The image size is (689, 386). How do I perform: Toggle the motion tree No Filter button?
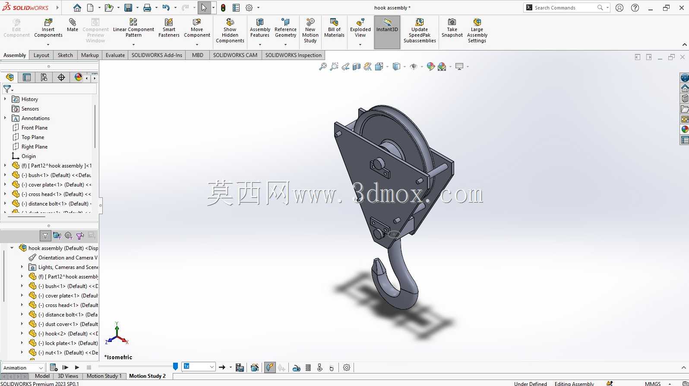tap(45, 235)
